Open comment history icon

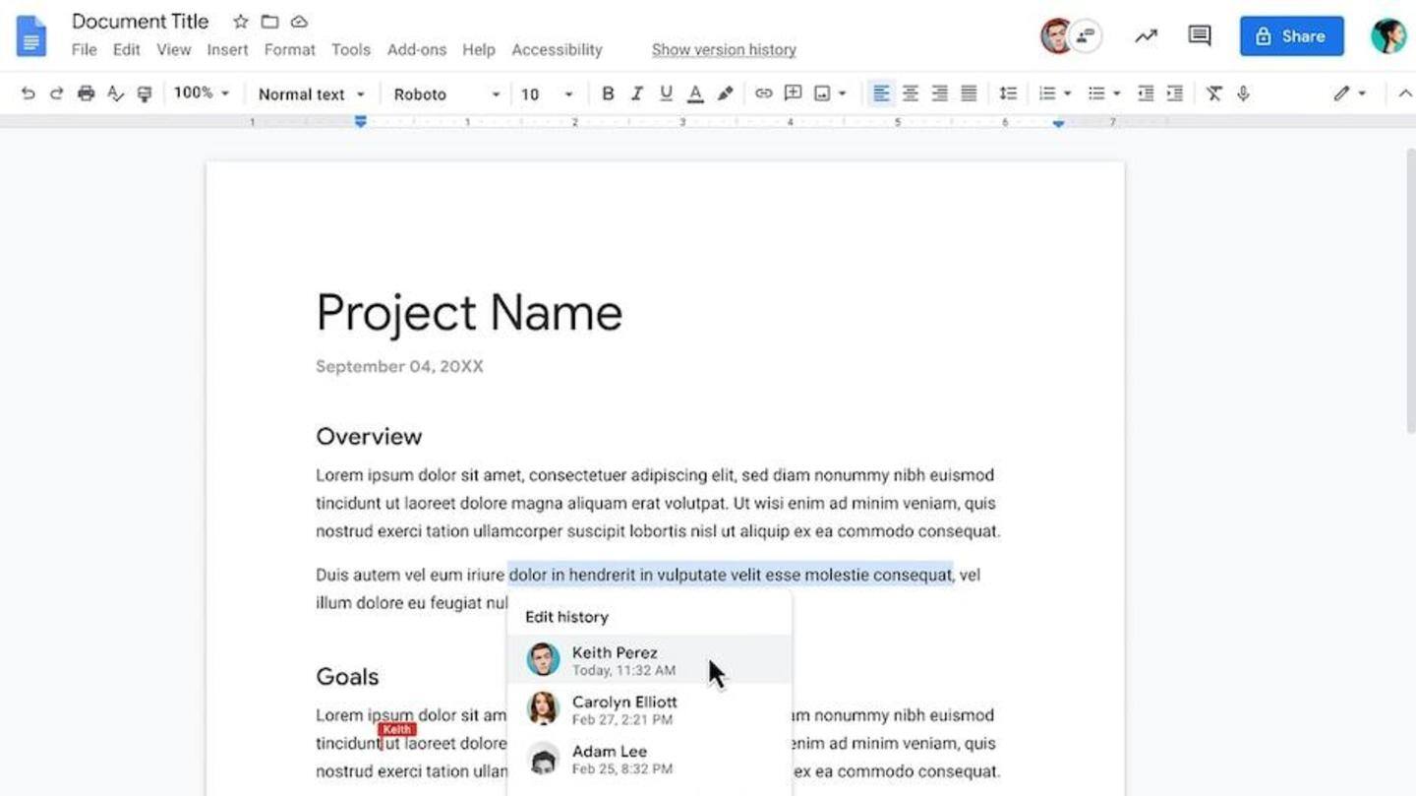[x=1199, y=36]
